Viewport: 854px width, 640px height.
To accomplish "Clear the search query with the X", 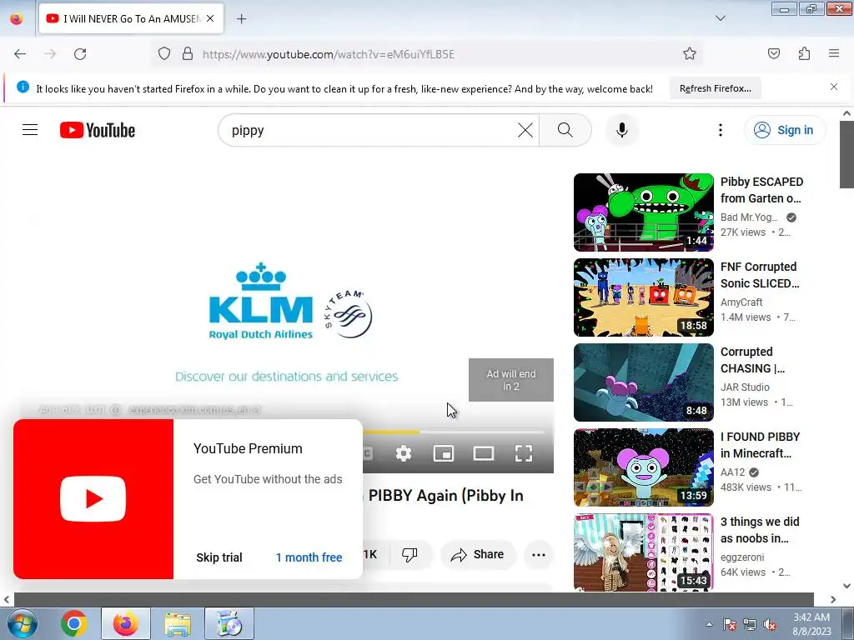I will [525, 130].
